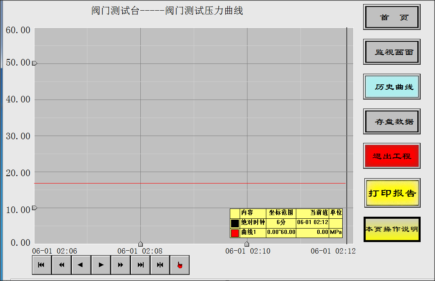The height and width of the screenshot is (281, 435).
Task: Click 打印报告 to print the report
Action: [x=391, y=193]
